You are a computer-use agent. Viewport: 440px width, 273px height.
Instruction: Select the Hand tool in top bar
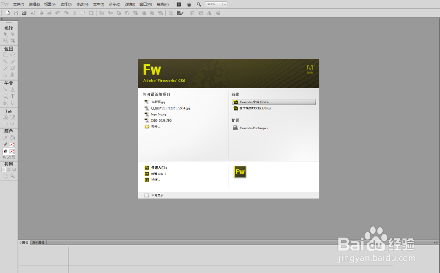189,4
